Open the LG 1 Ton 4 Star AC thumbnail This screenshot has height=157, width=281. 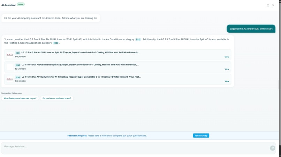10,67
